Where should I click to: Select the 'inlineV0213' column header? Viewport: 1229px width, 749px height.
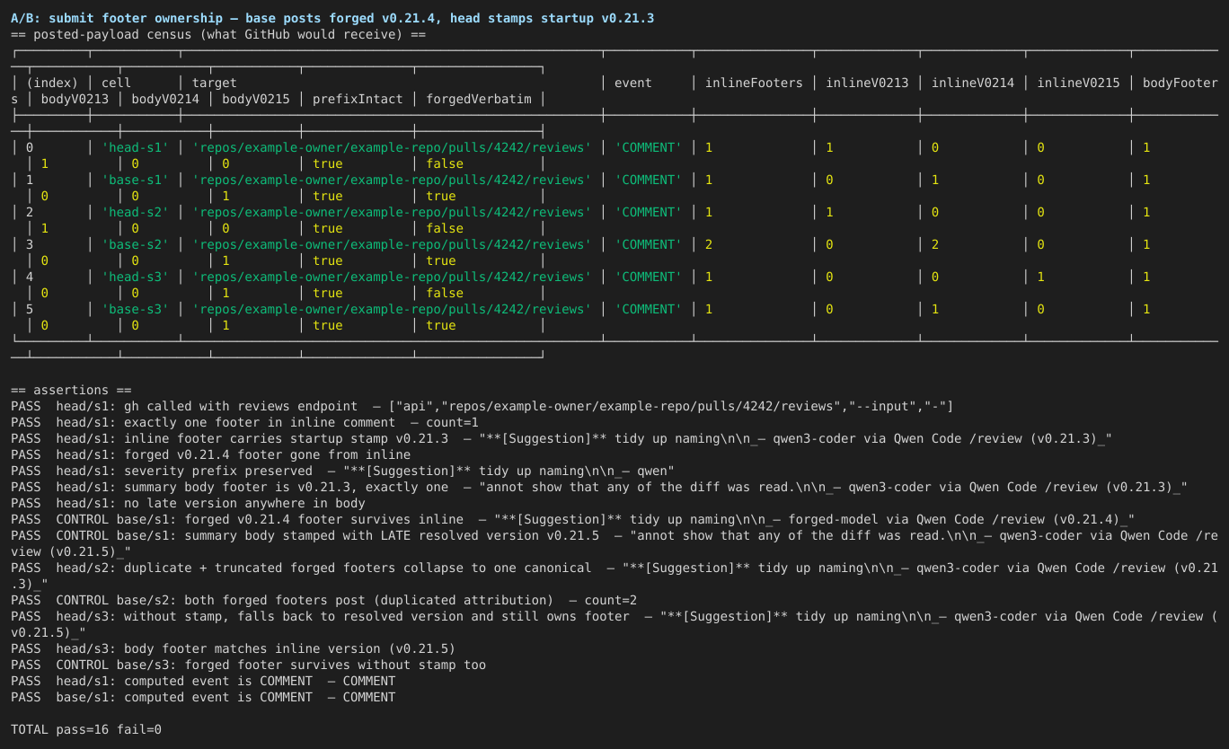[x=867, y=84]
